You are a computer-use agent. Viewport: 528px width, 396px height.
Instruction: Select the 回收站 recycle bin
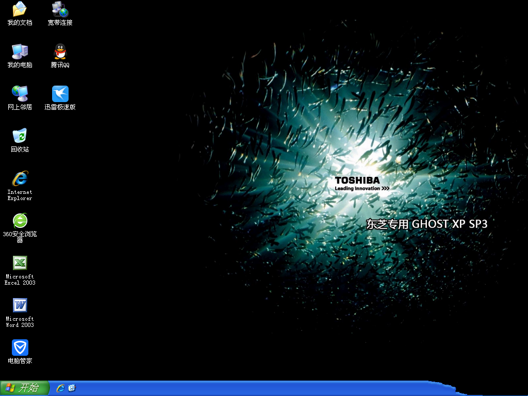(20, 136)
